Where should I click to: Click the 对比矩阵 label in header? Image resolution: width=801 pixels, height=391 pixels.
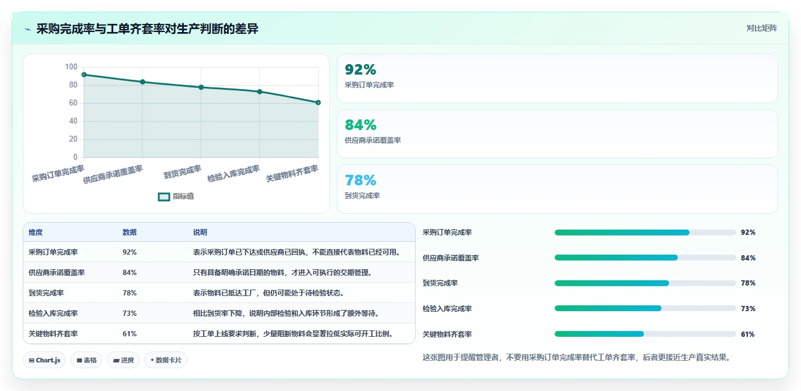pos(762,28)
